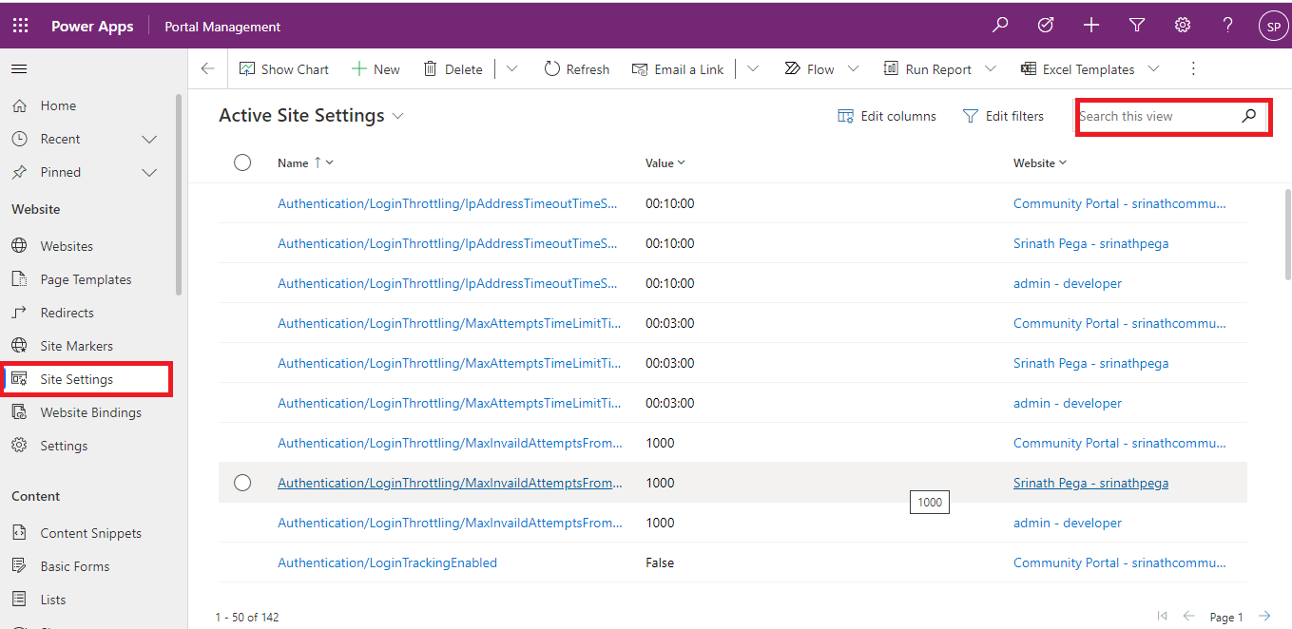1292x629 pixels.
Task: Expand the Active Site Settings view selector
Action: pos(398,116)
